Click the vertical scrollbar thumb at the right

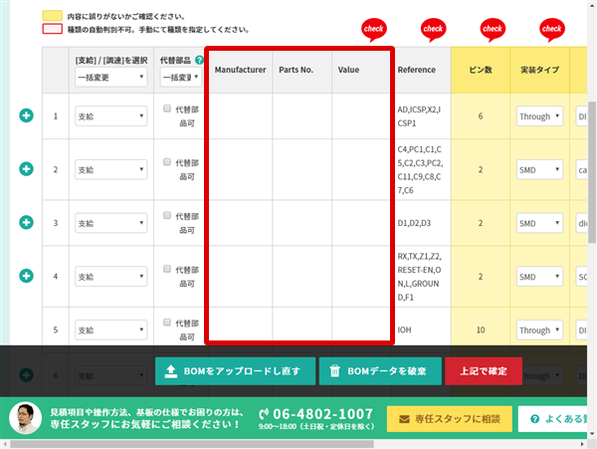tap(592, 172)
